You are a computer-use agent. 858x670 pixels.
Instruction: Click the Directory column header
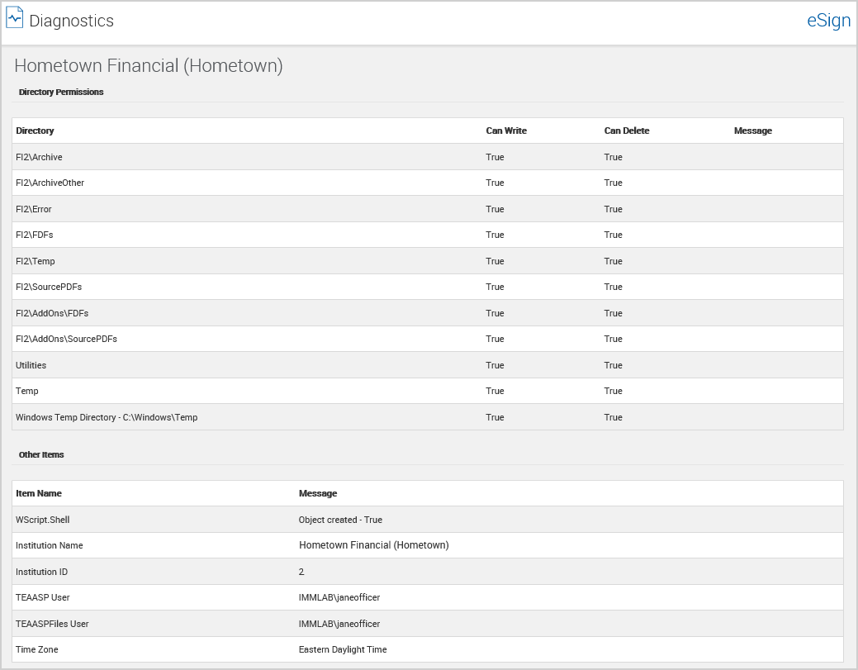click(x=35, y=131)
